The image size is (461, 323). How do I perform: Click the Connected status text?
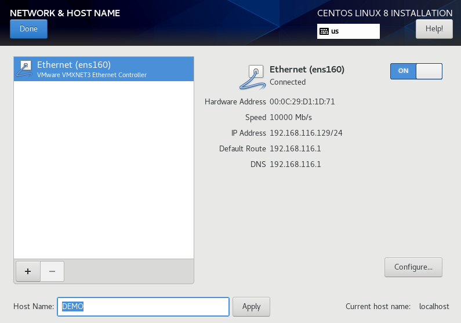(288, 82)
